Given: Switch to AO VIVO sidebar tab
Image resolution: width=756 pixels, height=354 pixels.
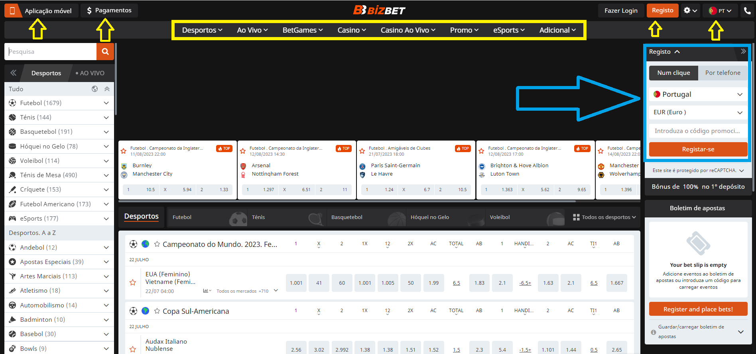Looking at the screenshot, I should 90,73.
